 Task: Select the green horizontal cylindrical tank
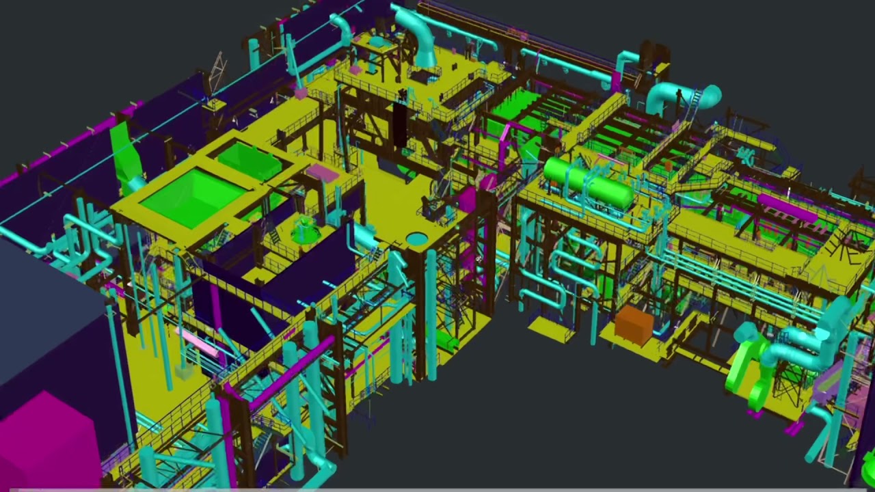(x=589, y=183)
